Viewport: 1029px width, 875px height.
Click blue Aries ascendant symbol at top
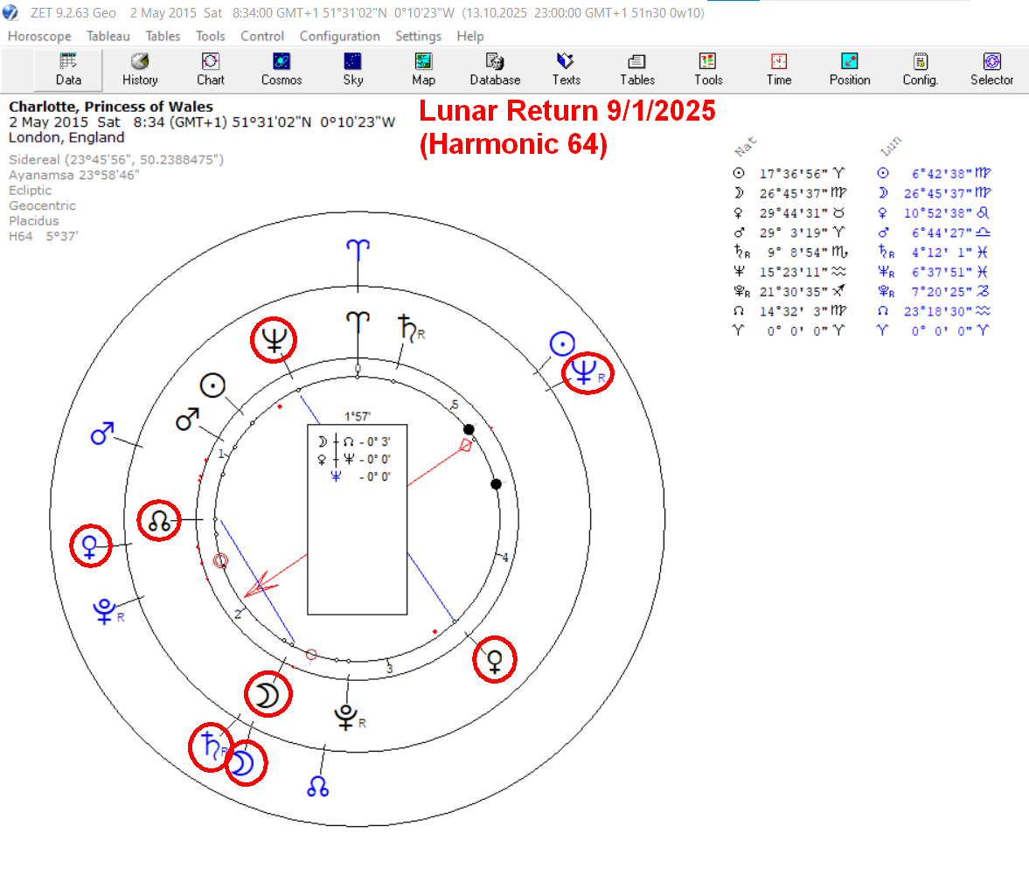click(358, 251)
